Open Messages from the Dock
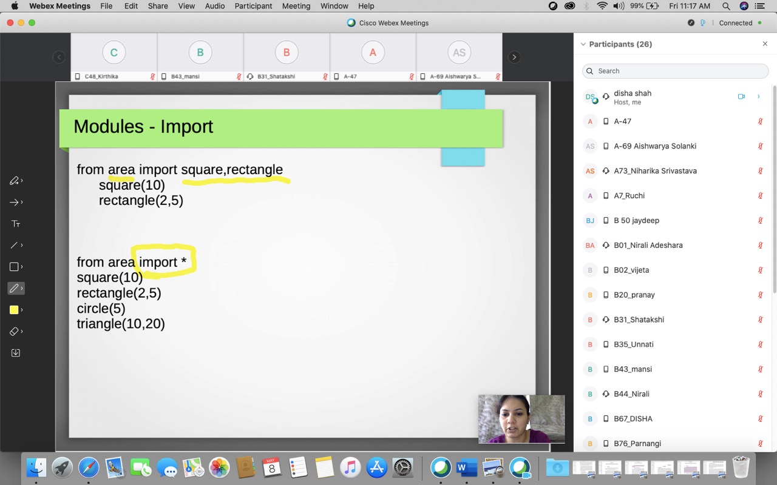Screen dimensions: 777x485 (x=167, y=467)
